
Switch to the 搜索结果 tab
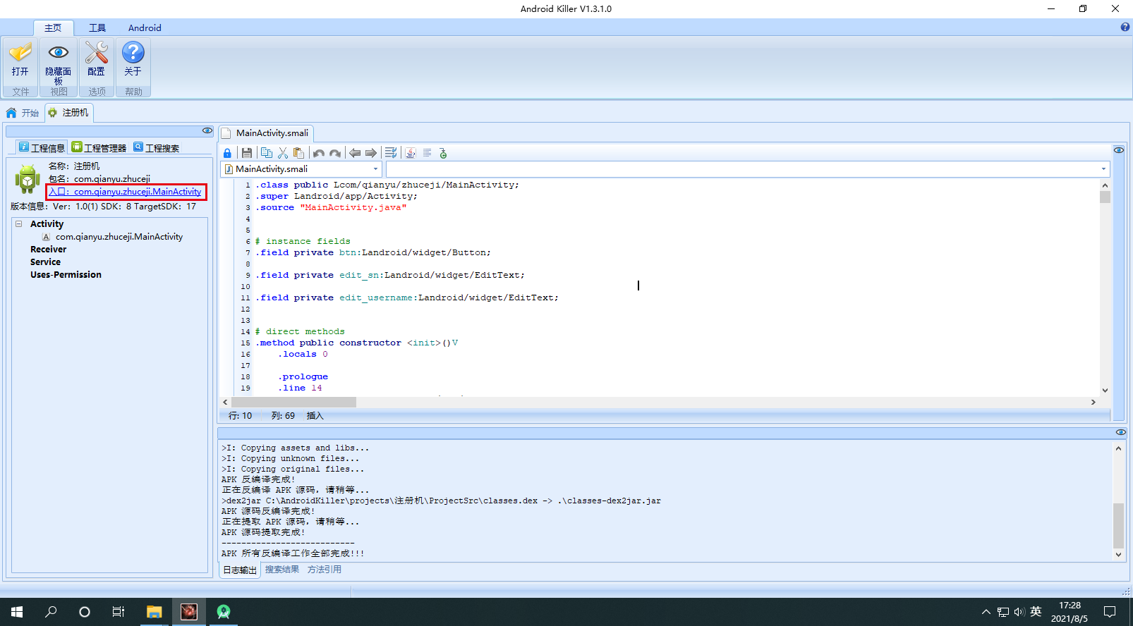[282, 570]
